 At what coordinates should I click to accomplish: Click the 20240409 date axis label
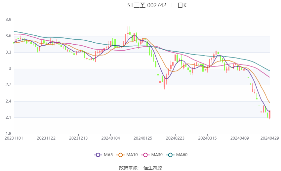239,138
